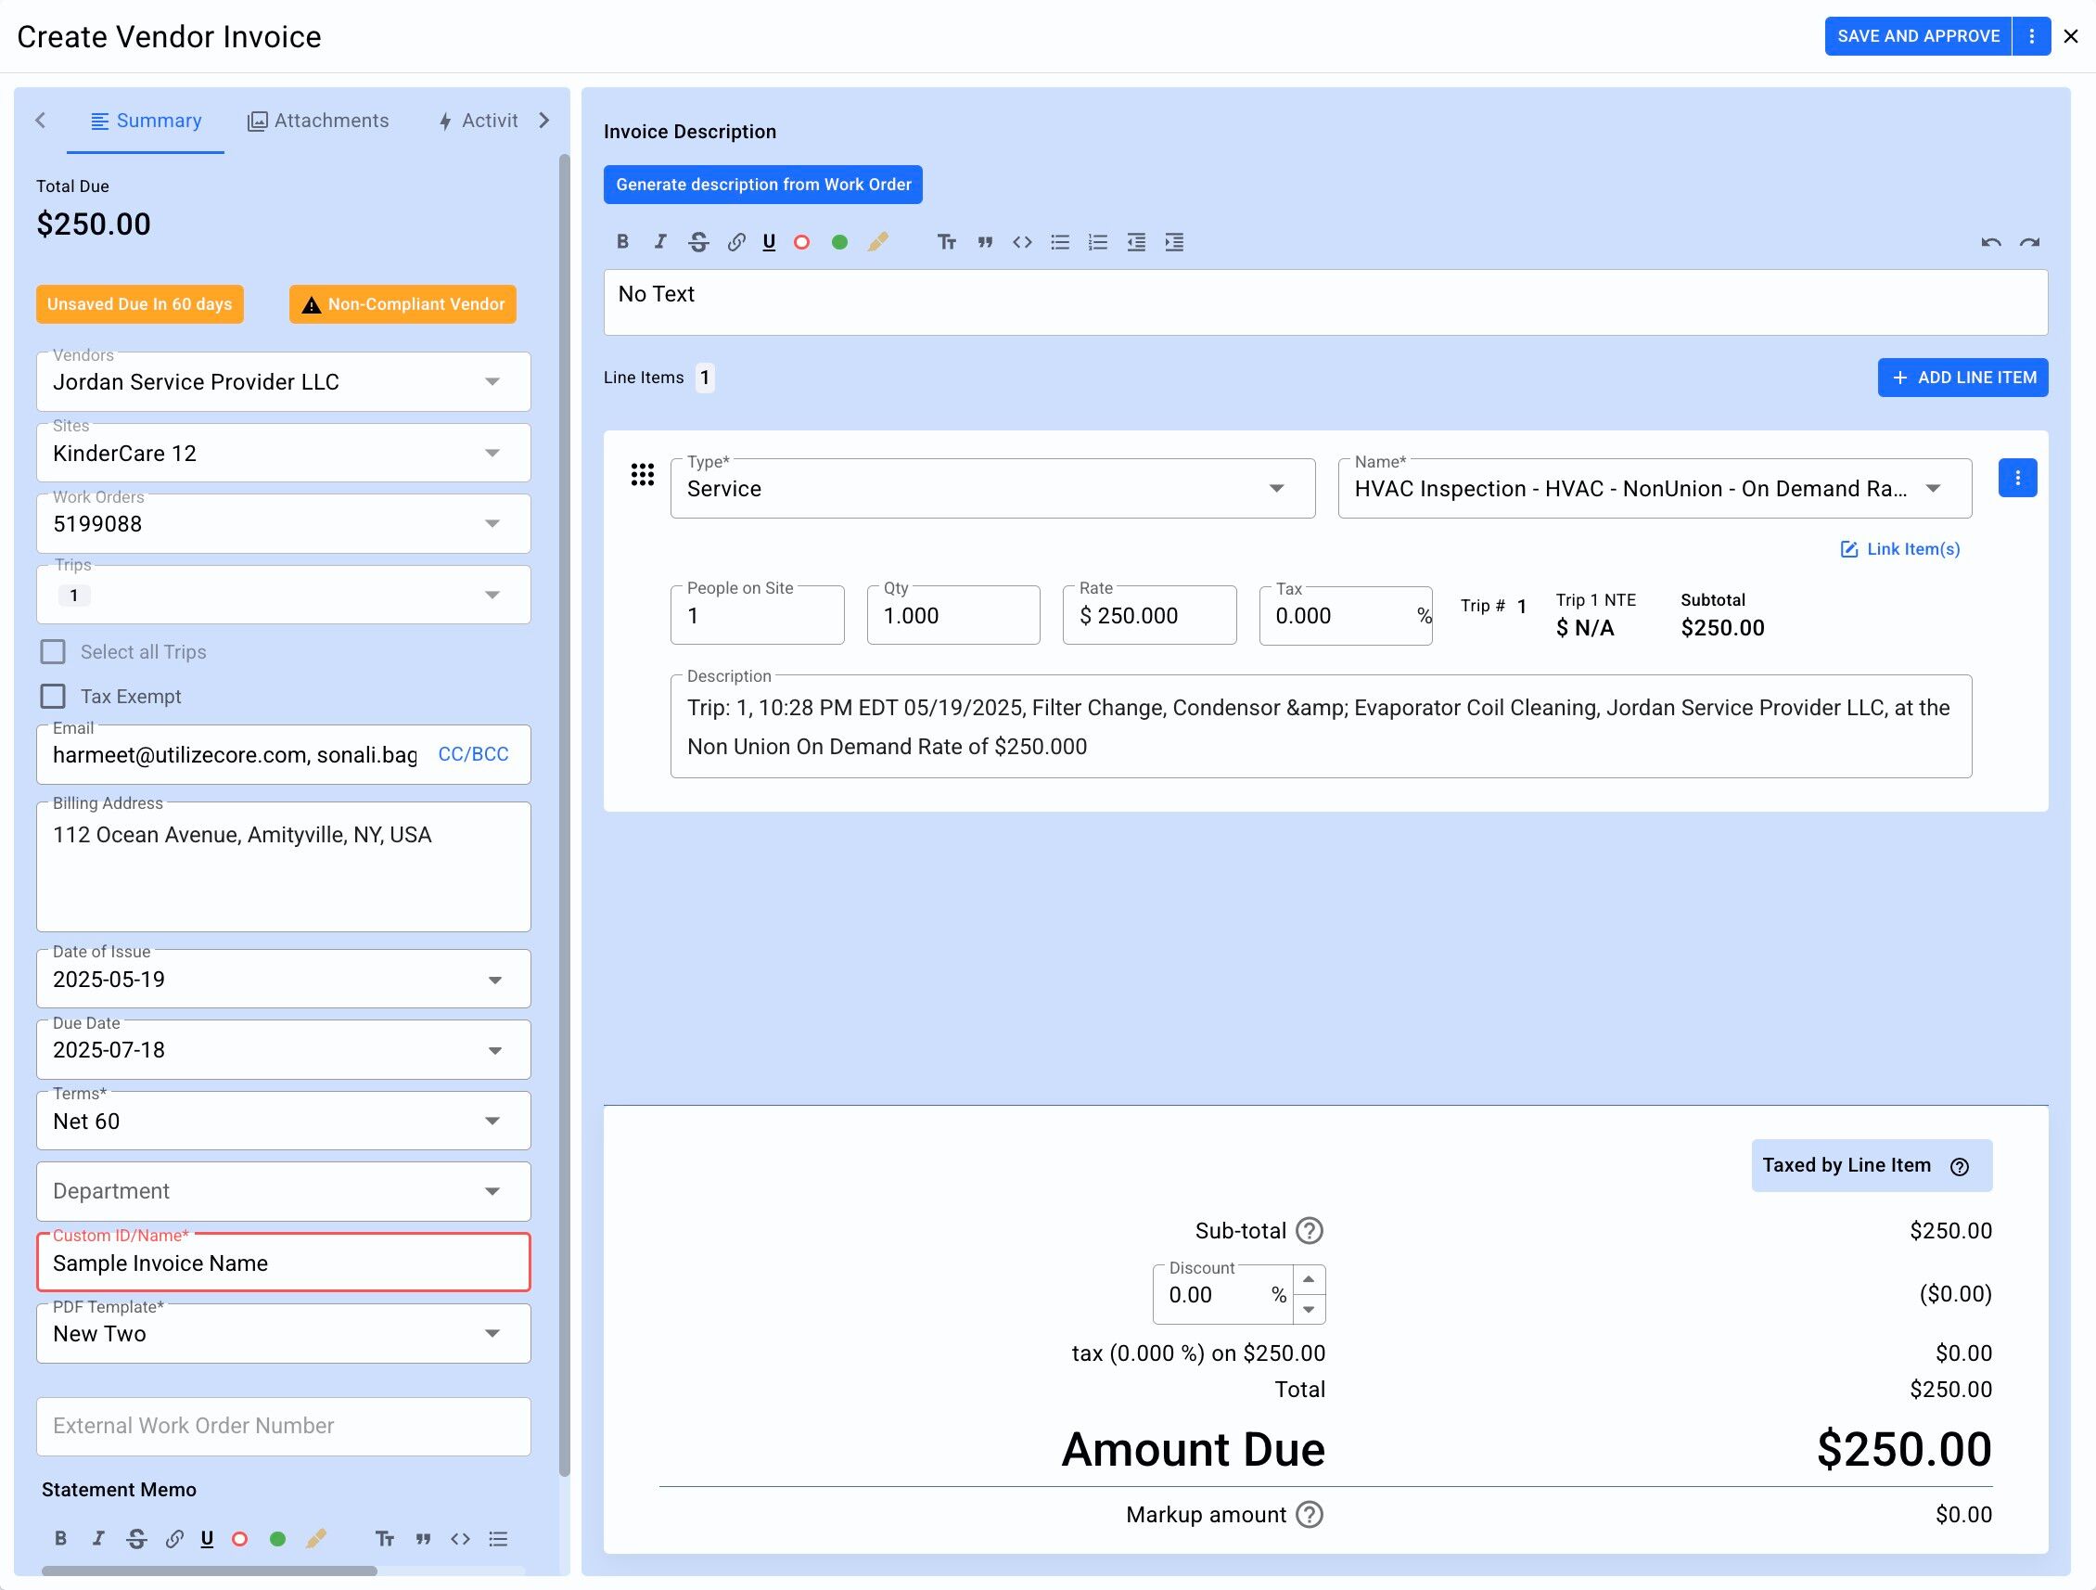
Task: Check the Select all Trips checkbox
Action: (53, 652)
